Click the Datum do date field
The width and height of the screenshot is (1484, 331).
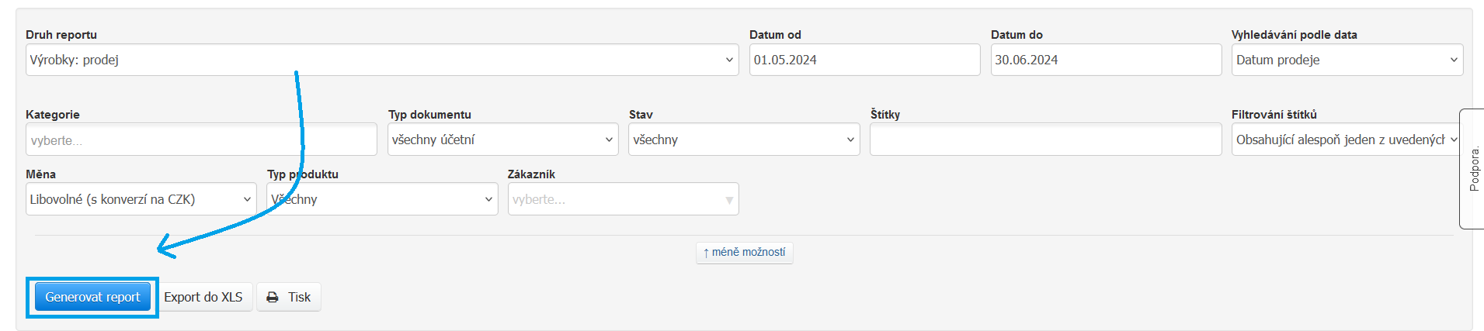click(1105, 60)
